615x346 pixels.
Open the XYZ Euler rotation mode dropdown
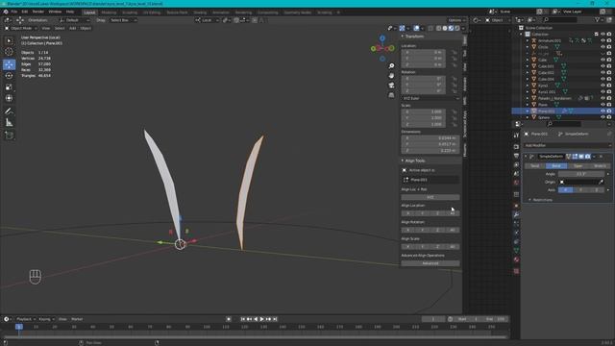point(430,98)
